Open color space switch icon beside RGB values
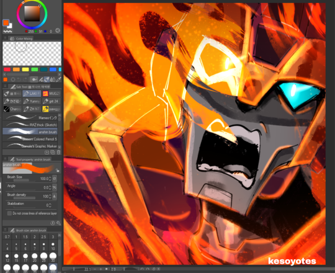Viewport: 335px width, 273px height. 58,30
